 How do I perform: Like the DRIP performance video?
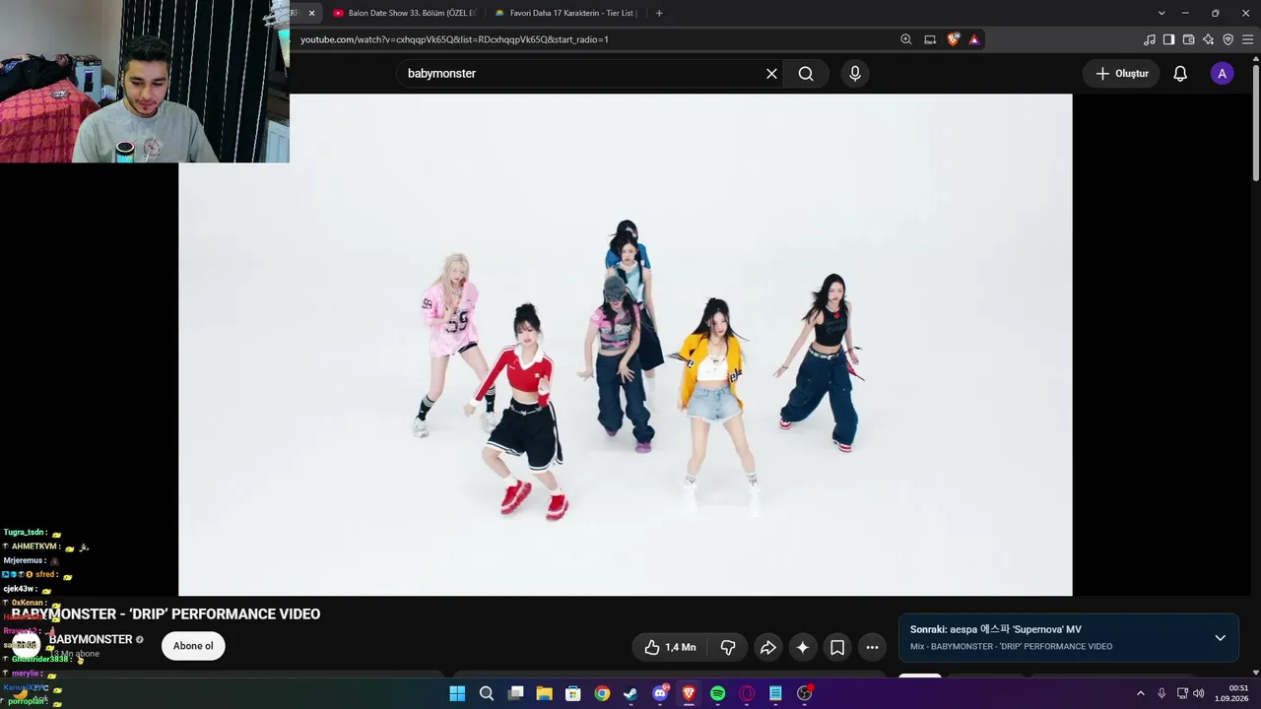670,647
